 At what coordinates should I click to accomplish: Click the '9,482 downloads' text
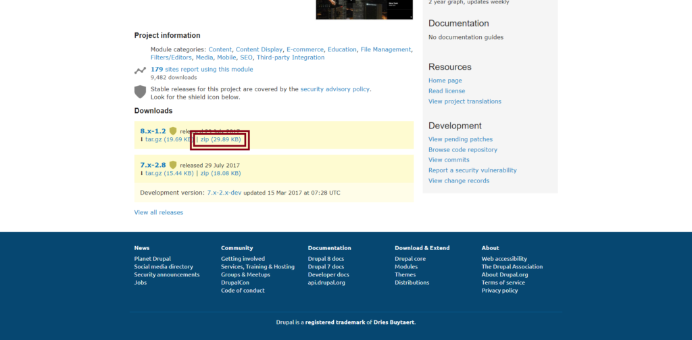(x=174, y=77)
